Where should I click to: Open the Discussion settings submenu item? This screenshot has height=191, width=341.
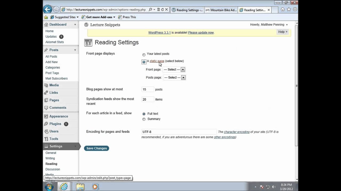pyautogui.click(x=53, y=169)
